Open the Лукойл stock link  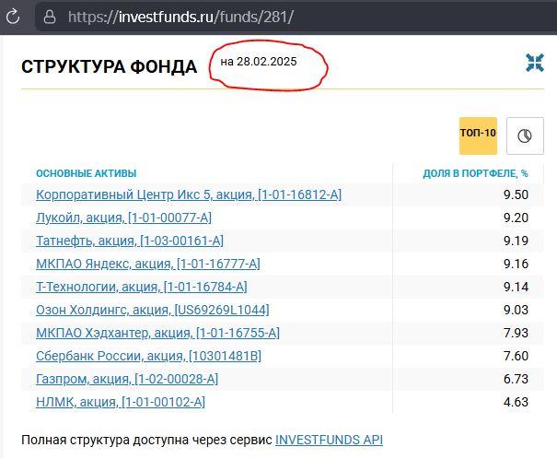tap(123, 218)
